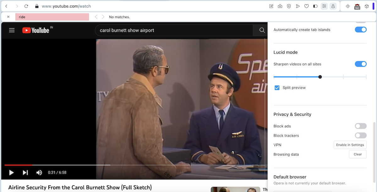
Task: Adjust the Lucid mode sharpness slider
Action: pos(320,77)
